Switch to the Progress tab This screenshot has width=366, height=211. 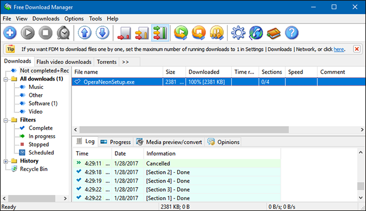(116, 142)
